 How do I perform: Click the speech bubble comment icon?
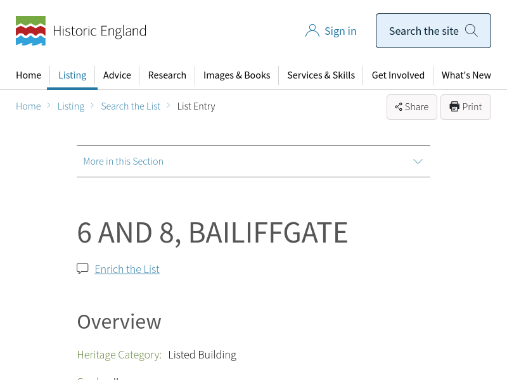point(82,269)
